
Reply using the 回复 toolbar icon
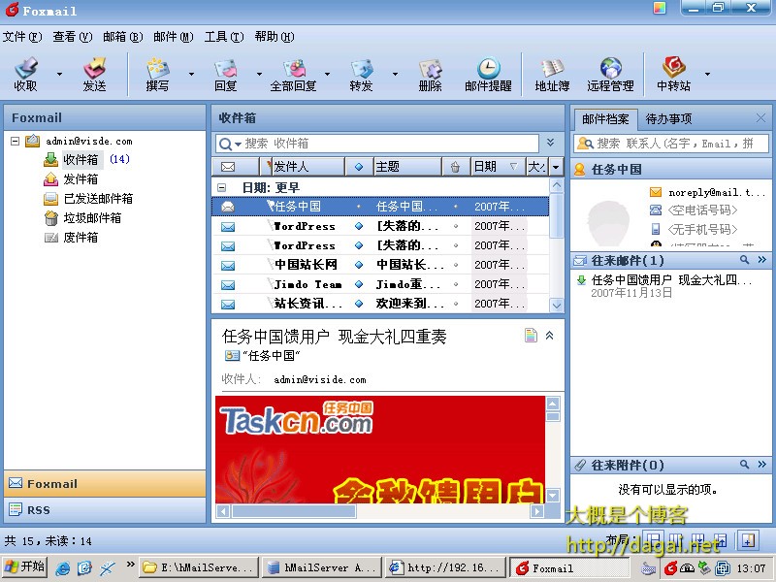(226, 68)
